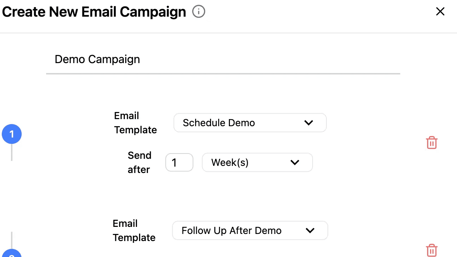Click the chevron arrow beside Week(s)

pyautogui.click(x=295, y=163)
